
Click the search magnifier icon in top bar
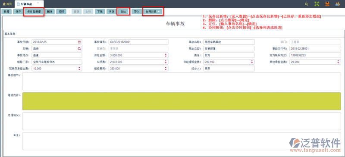306,4
